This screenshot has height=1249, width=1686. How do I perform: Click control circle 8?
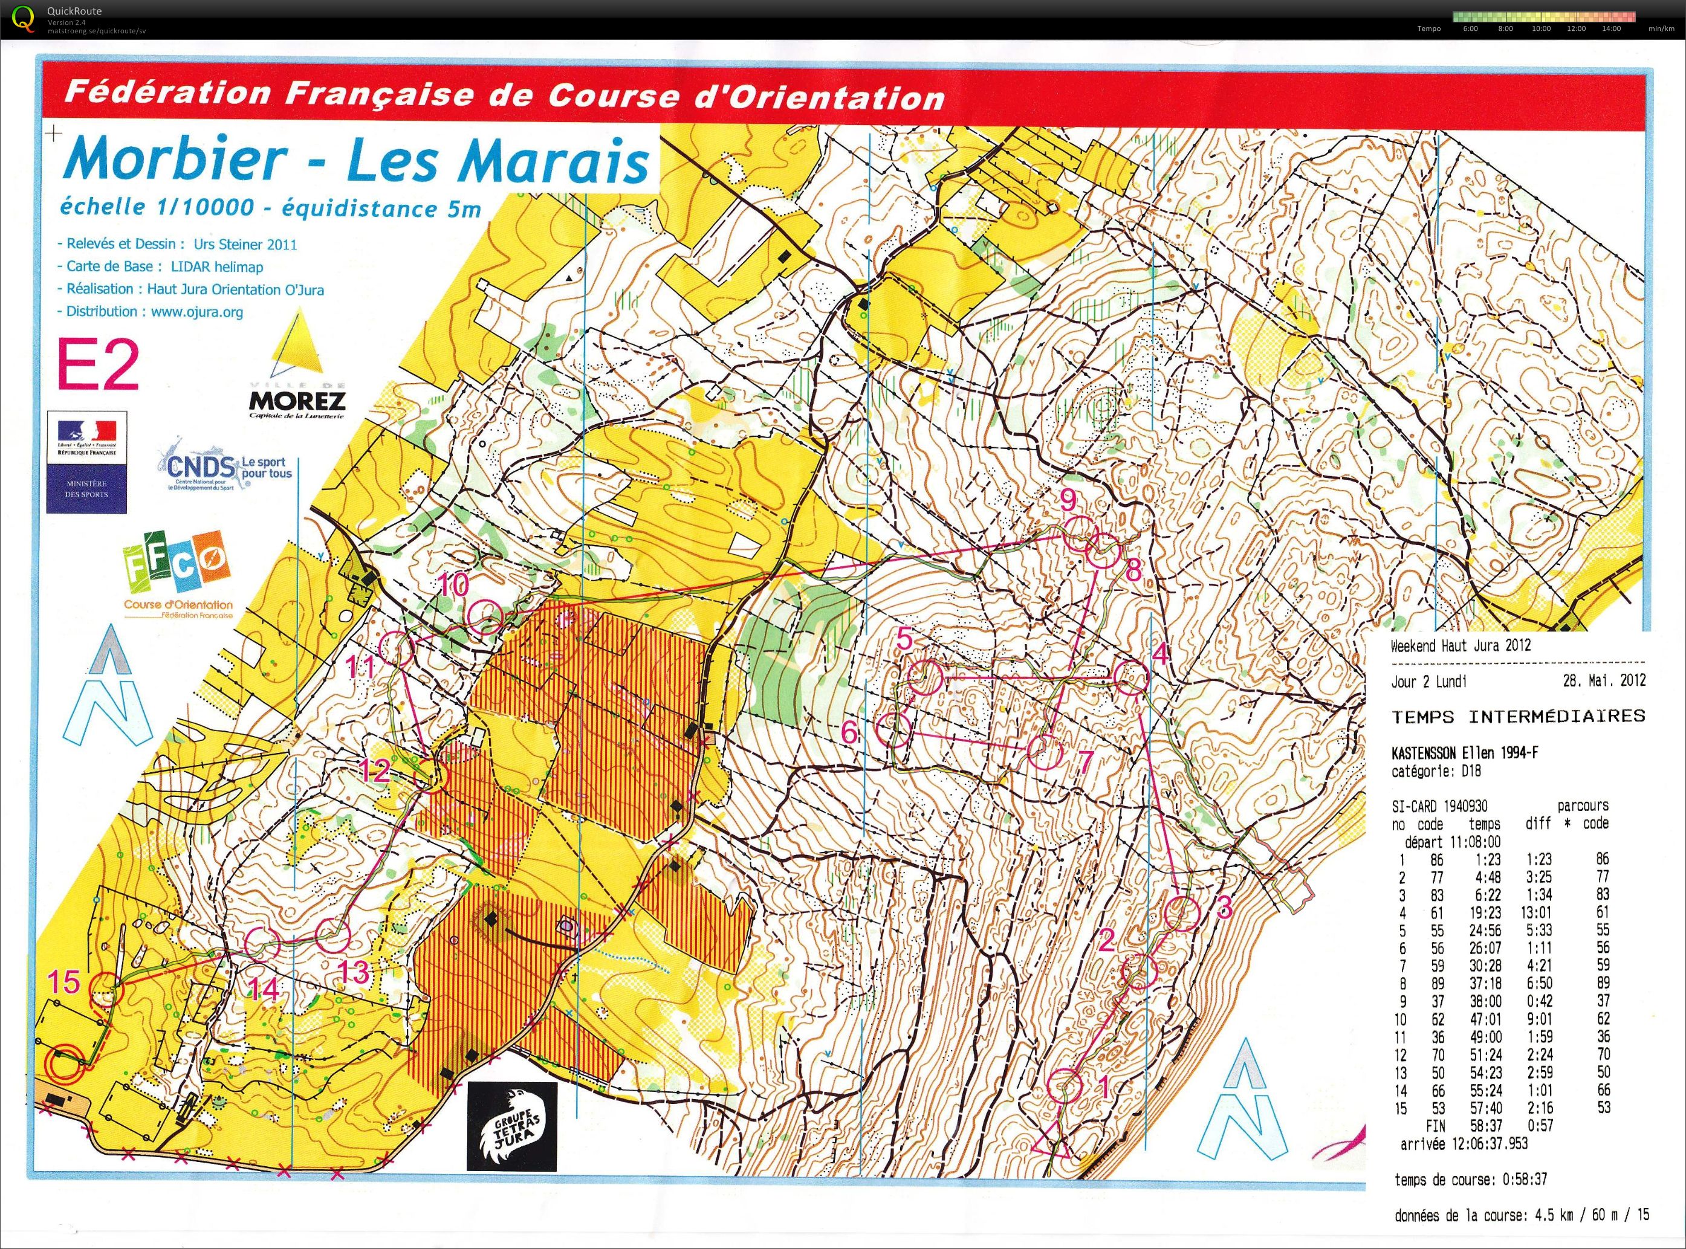(x=1101, y=551)
